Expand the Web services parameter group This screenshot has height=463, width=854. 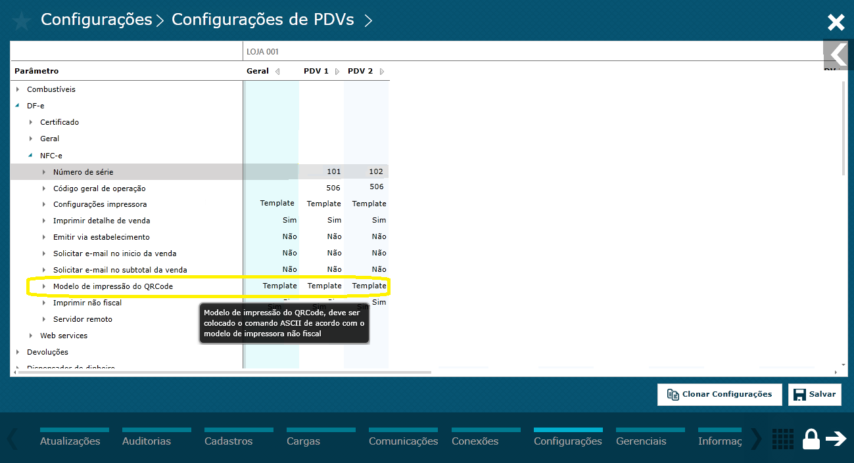[30, 335]
